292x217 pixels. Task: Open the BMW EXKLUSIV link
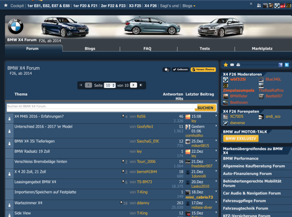pyautogui.click(x=241, y=139)
